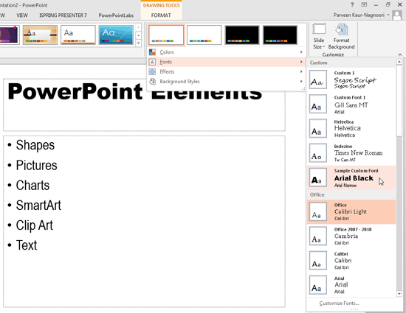This screenshot has height=313, width=406.
Task: Open Ribbon Display Options
Action: (364, 4)
